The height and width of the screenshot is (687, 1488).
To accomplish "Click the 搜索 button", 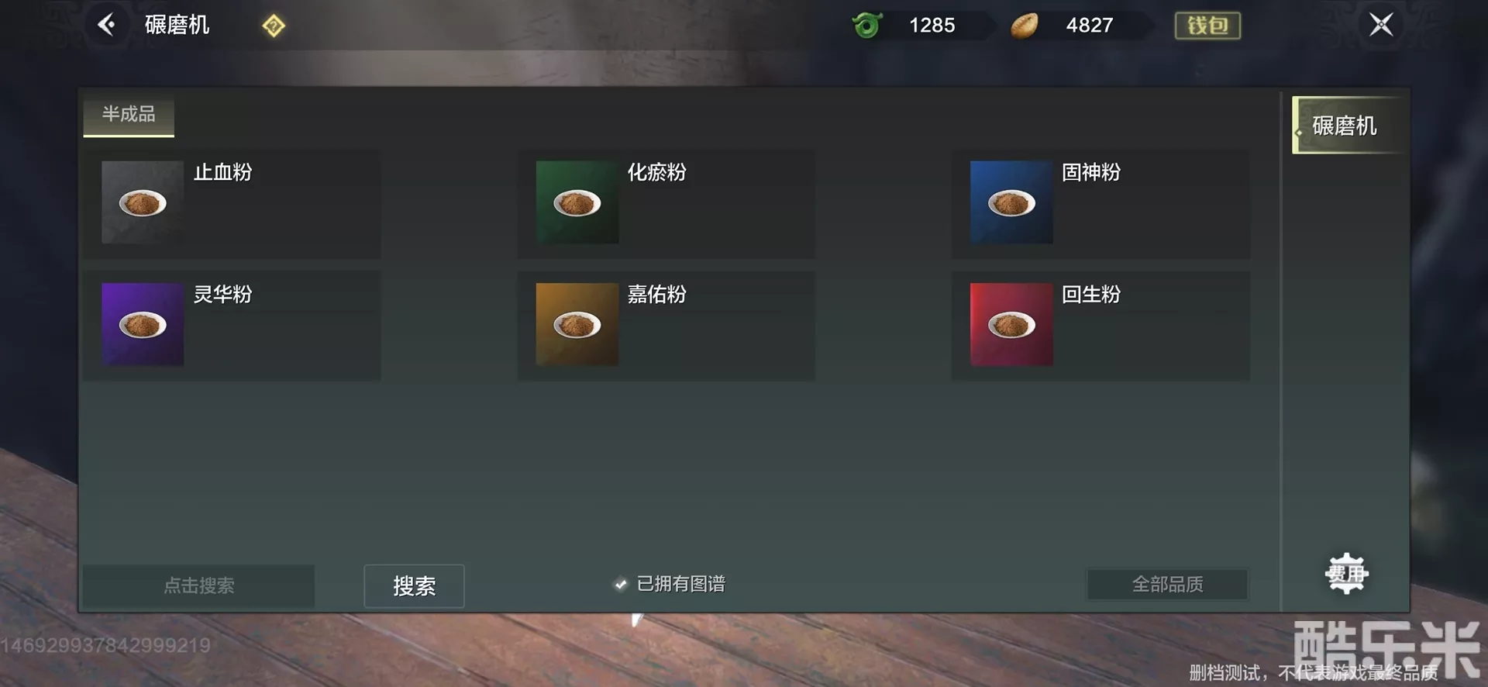I will click(x=414, y=586).
